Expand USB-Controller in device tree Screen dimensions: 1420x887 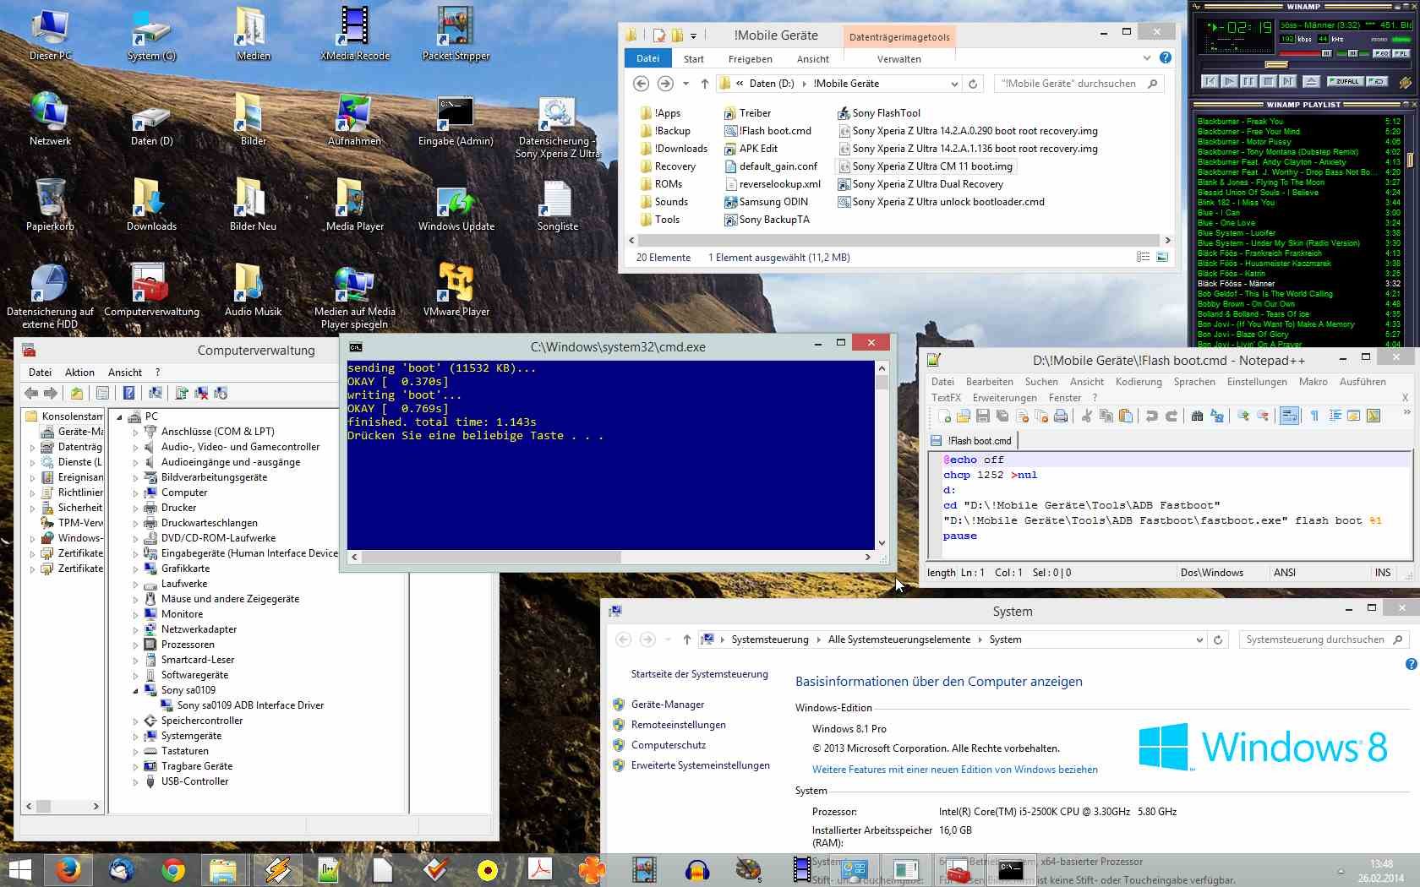pyautogui.click(x=135, y=781)
